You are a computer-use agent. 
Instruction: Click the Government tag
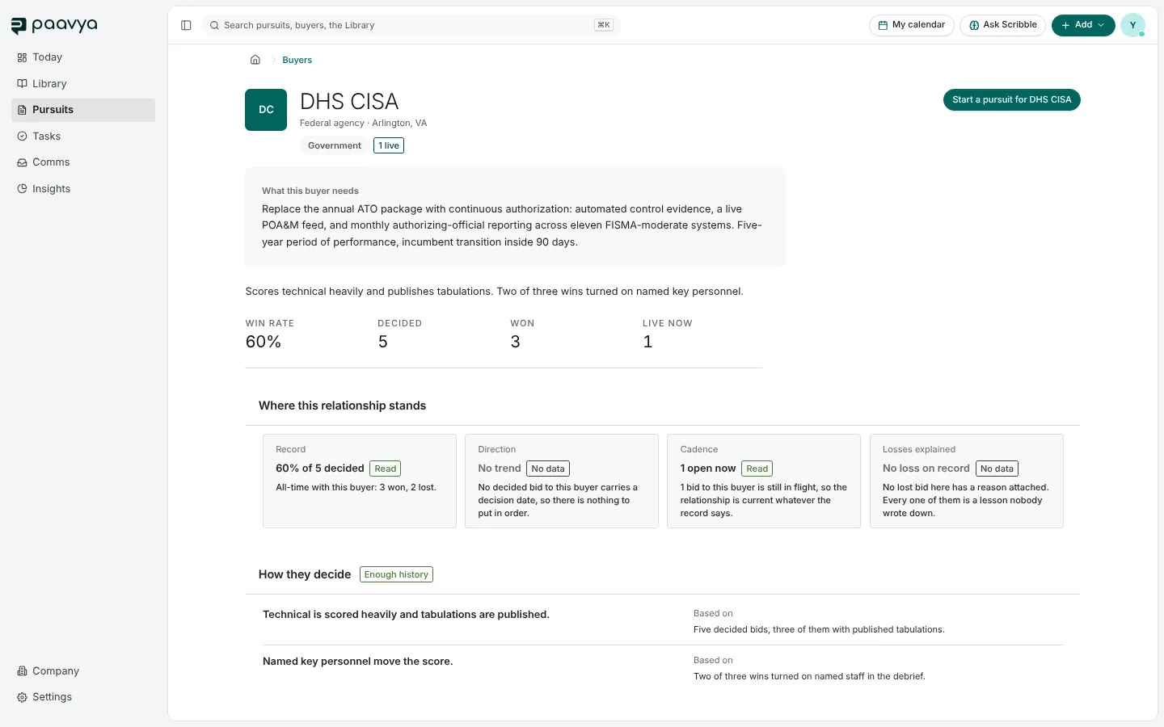(335, 145)
